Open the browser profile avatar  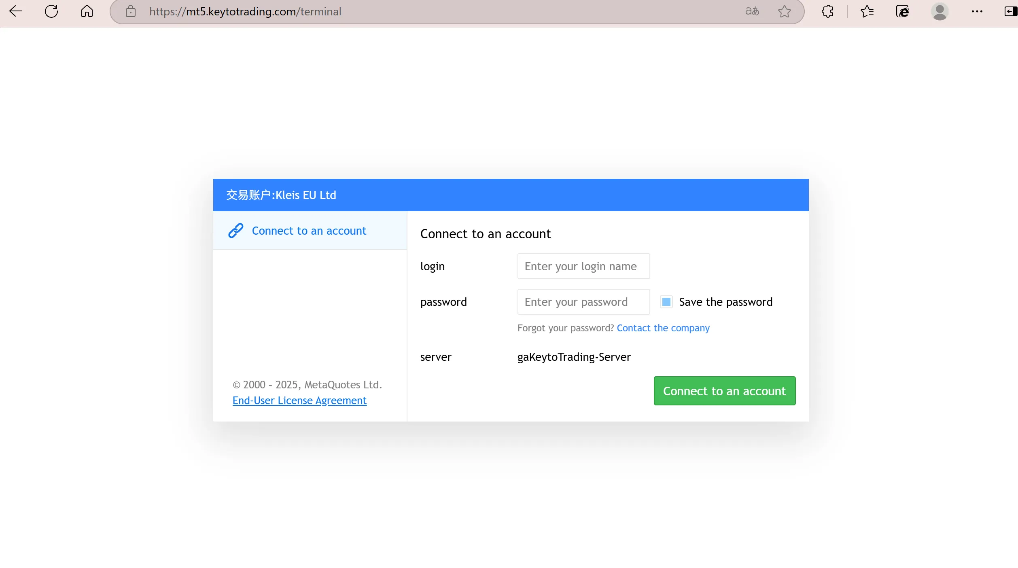(940, 11)
